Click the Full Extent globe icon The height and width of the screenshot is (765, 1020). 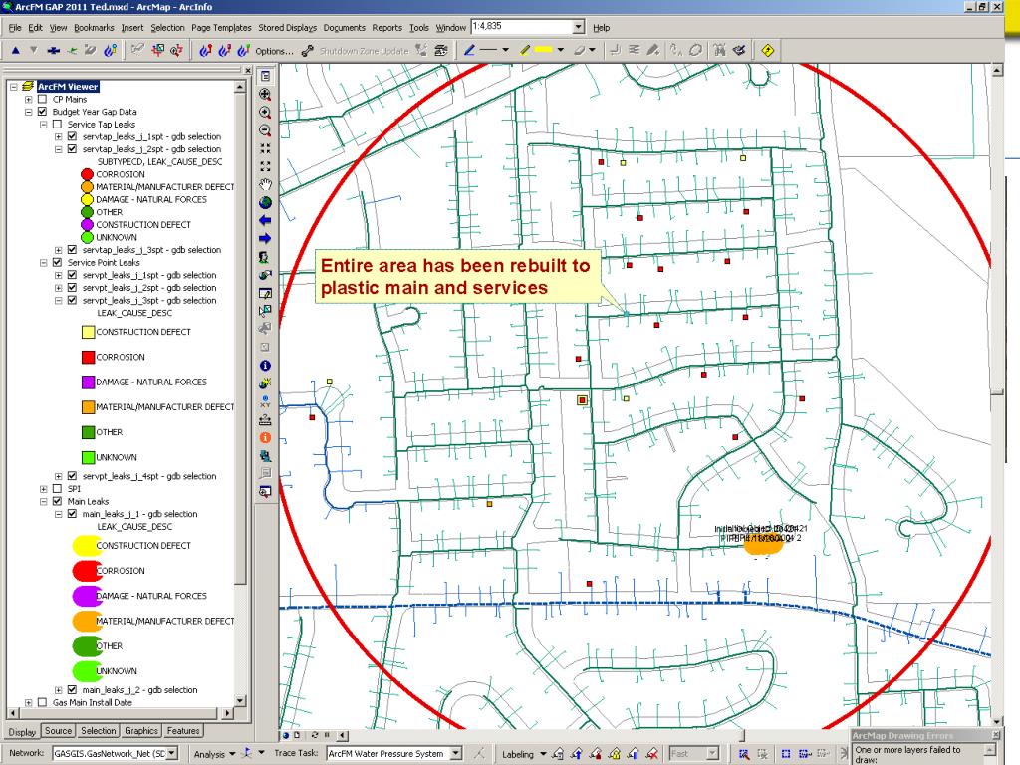click(x=265, y=202)
